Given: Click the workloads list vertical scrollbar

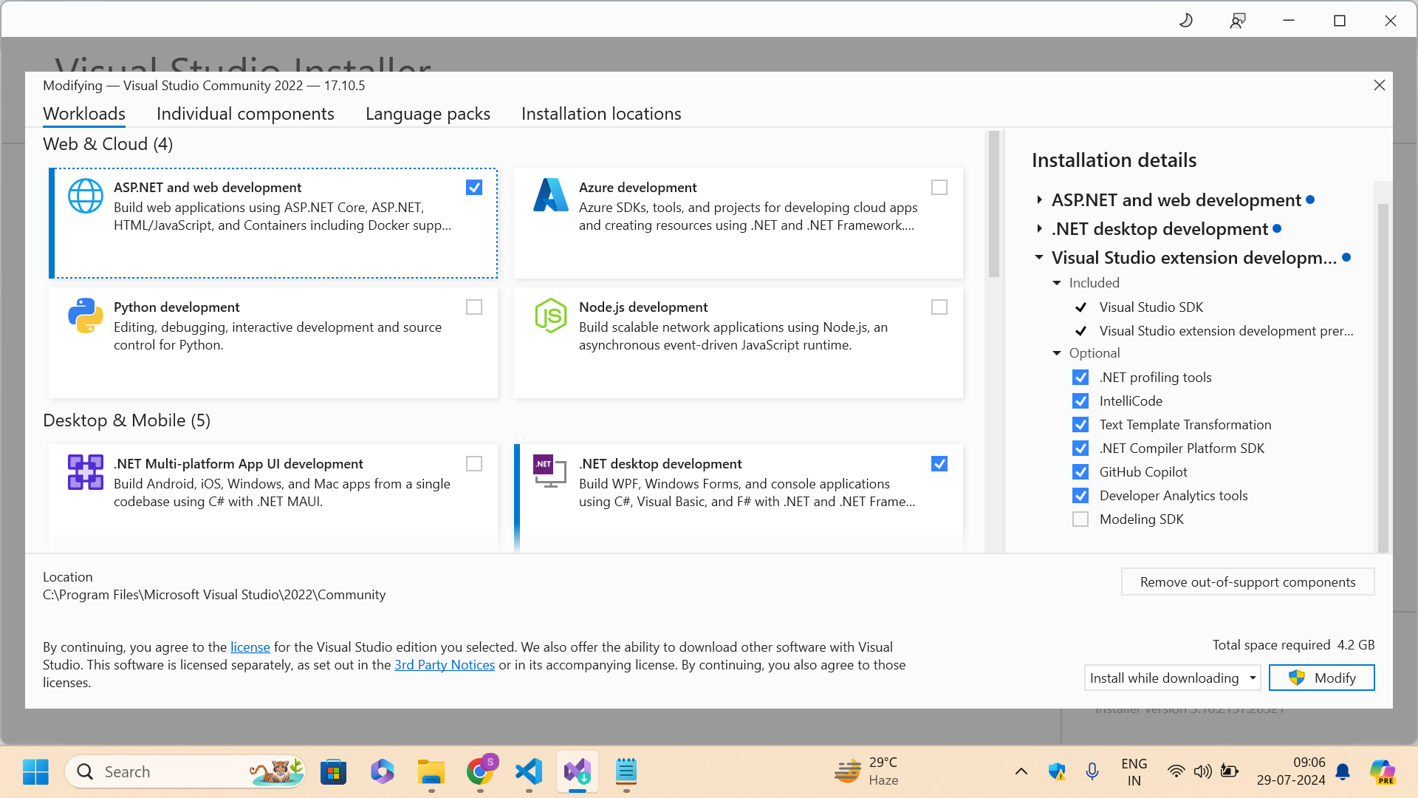Looking at the screenshot, I should pyautogui.click(x=994, y=205).
